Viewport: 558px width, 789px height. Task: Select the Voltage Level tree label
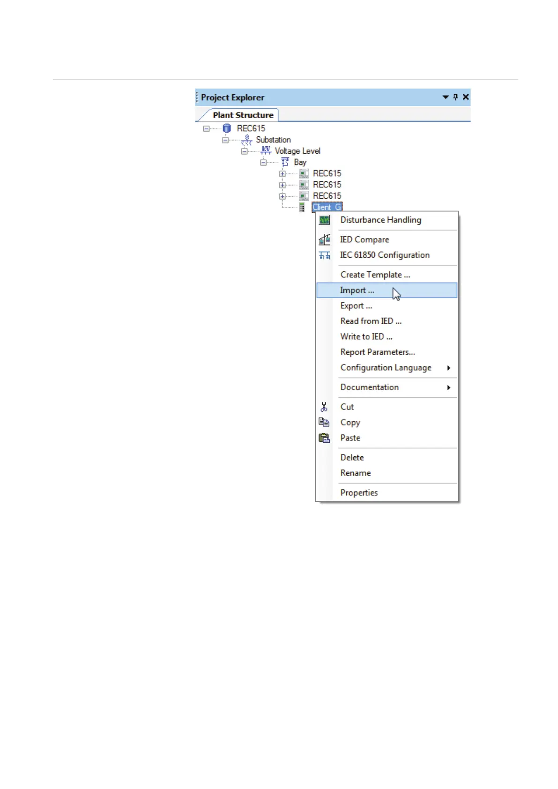298,151
